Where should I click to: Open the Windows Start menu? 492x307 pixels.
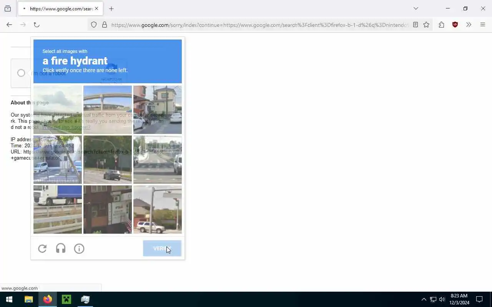(x=9, y=299)
